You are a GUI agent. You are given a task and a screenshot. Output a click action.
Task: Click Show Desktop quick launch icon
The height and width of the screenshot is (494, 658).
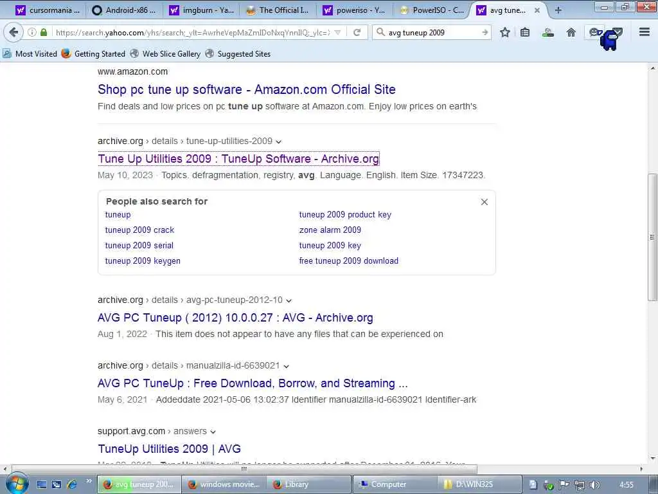[x=42, y=484]
